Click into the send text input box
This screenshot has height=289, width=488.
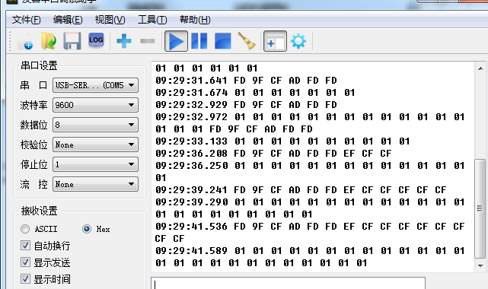[289, 284]
